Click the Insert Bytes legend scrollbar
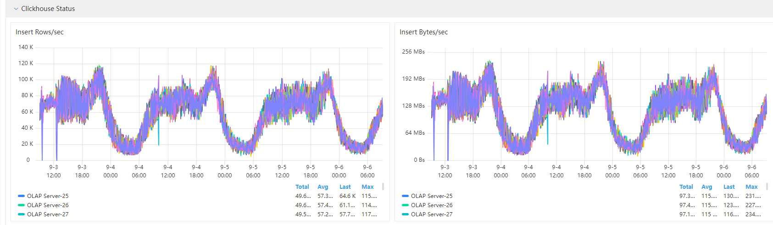This screenshot has height=225, width=773. [x=767, y=187]
